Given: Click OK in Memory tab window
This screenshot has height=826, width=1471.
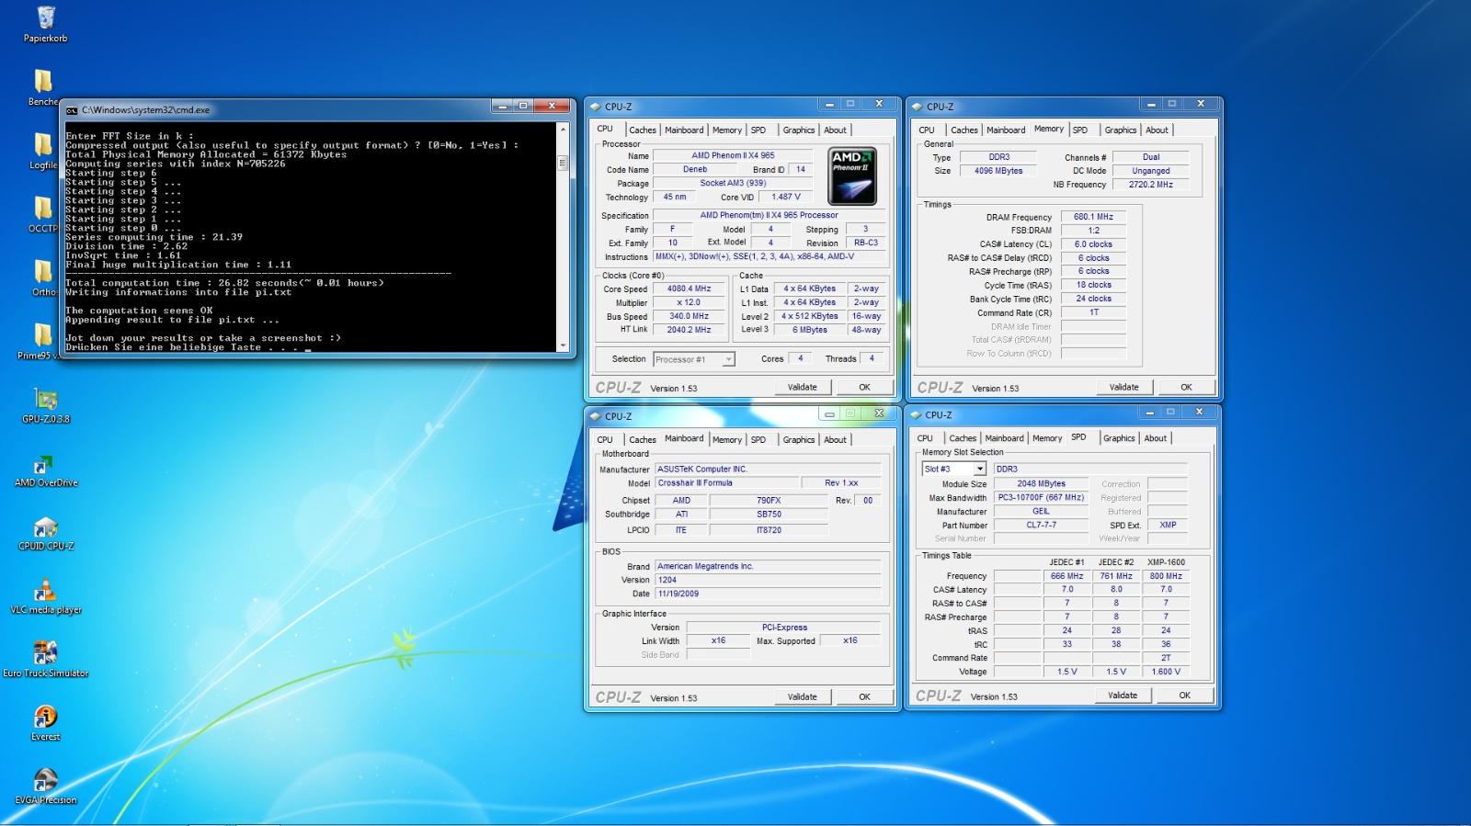Looking at the screenshot, I should [1186, 387].
